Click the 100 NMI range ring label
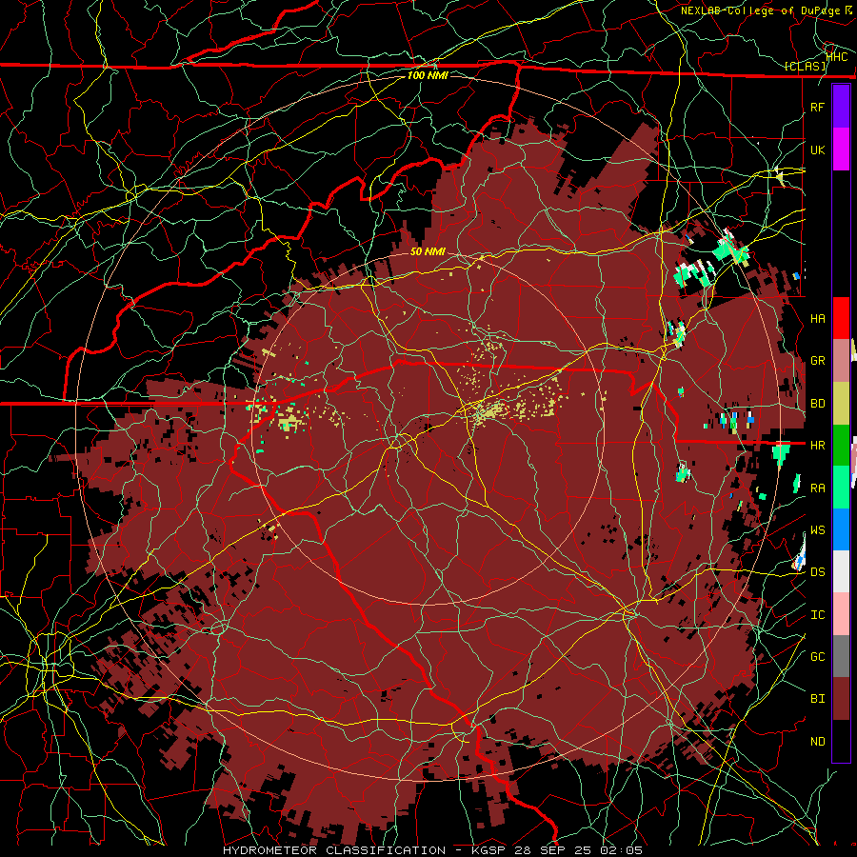 click(428, 75)
